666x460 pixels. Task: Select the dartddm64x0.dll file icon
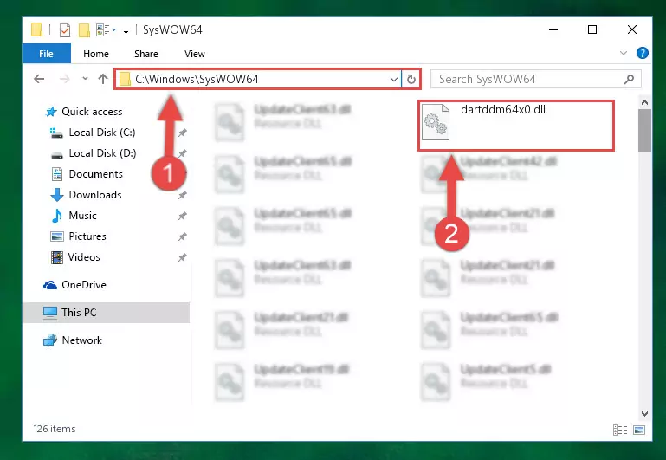point(436,122)
